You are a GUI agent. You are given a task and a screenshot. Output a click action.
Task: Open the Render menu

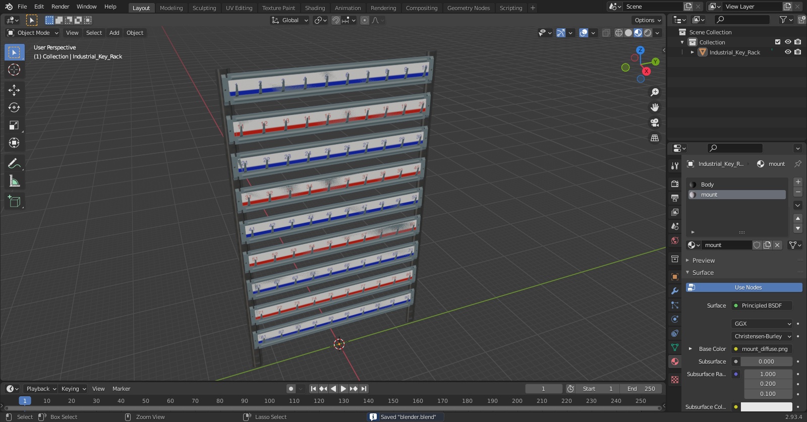pos(60,7)
